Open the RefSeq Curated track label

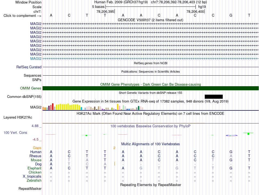pos(29,67)
